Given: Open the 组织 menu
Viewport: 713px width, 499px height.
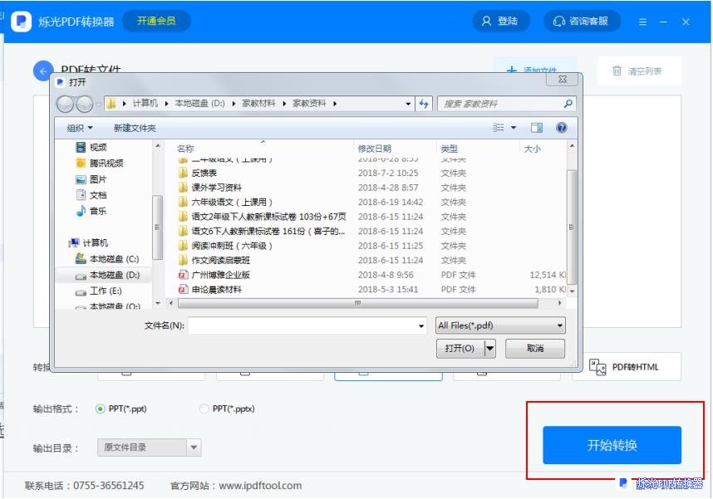Looking at the screenshot, I should tap(80, 128).
